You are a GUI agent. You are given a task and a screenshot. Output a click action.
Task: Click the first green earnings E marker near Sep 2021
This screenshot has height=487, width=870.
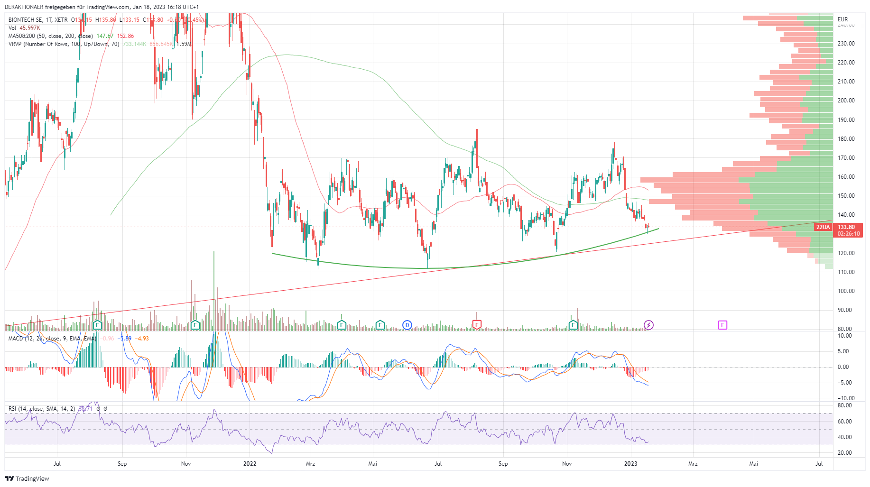(97, 325)
